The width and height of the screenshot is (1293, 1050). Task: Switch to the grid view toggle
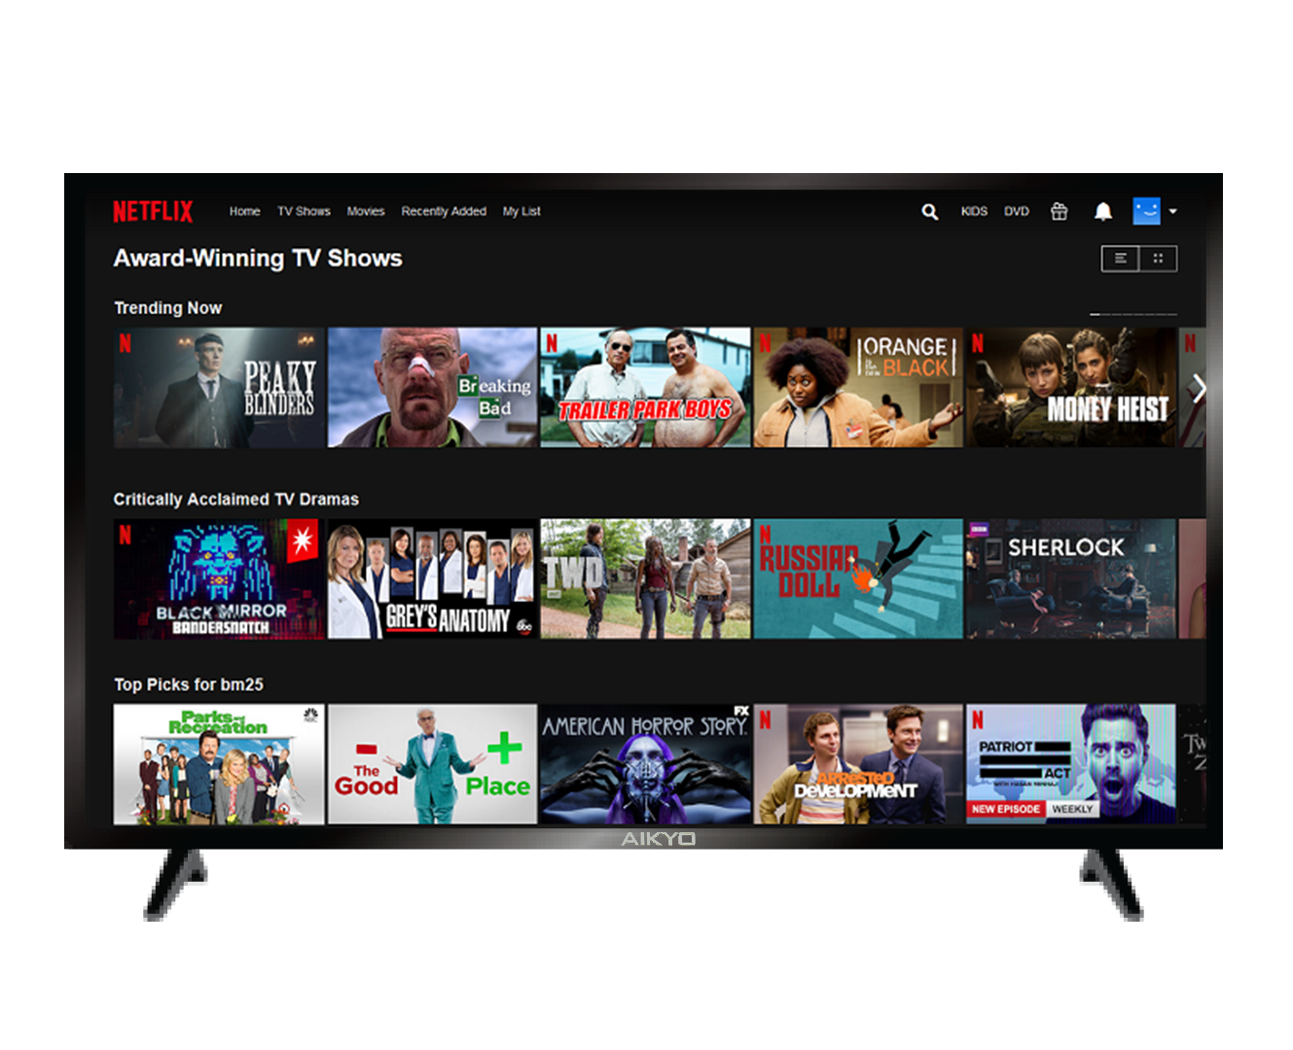(1159, 259)
